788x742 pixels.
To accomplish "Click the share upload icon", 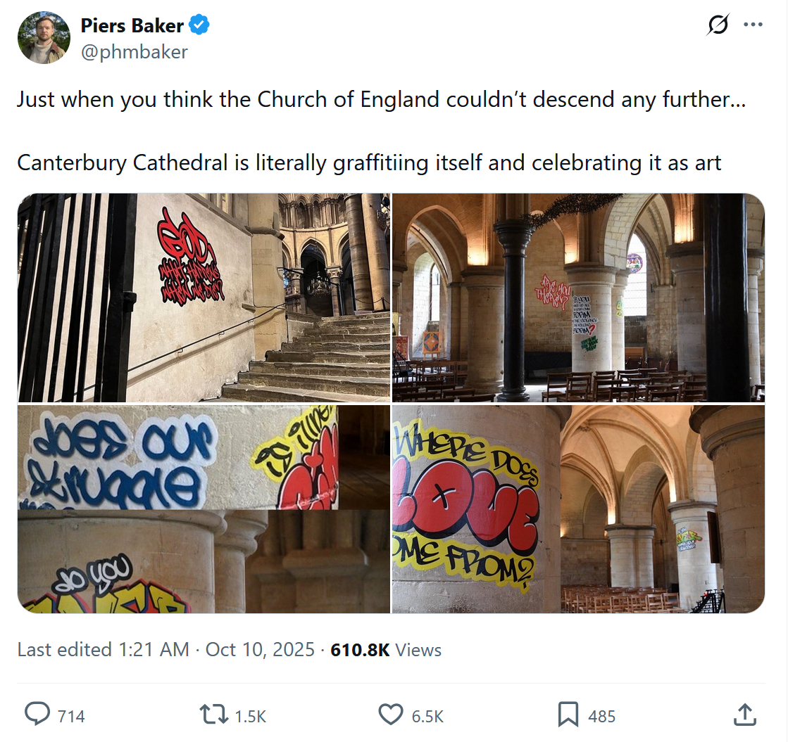I will [744, 715].
